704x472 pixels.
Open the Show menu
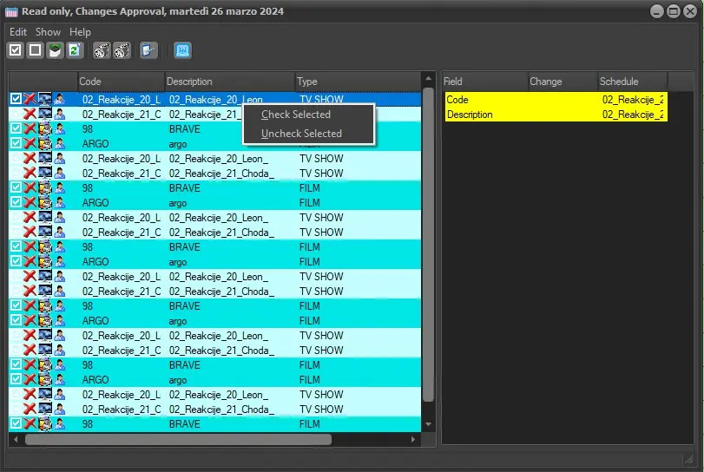48,32
